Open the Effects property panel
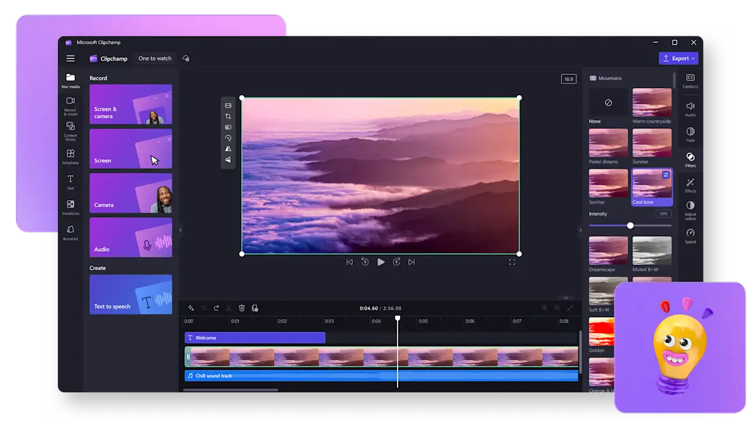756x428 pixels. tap(690, 185)
